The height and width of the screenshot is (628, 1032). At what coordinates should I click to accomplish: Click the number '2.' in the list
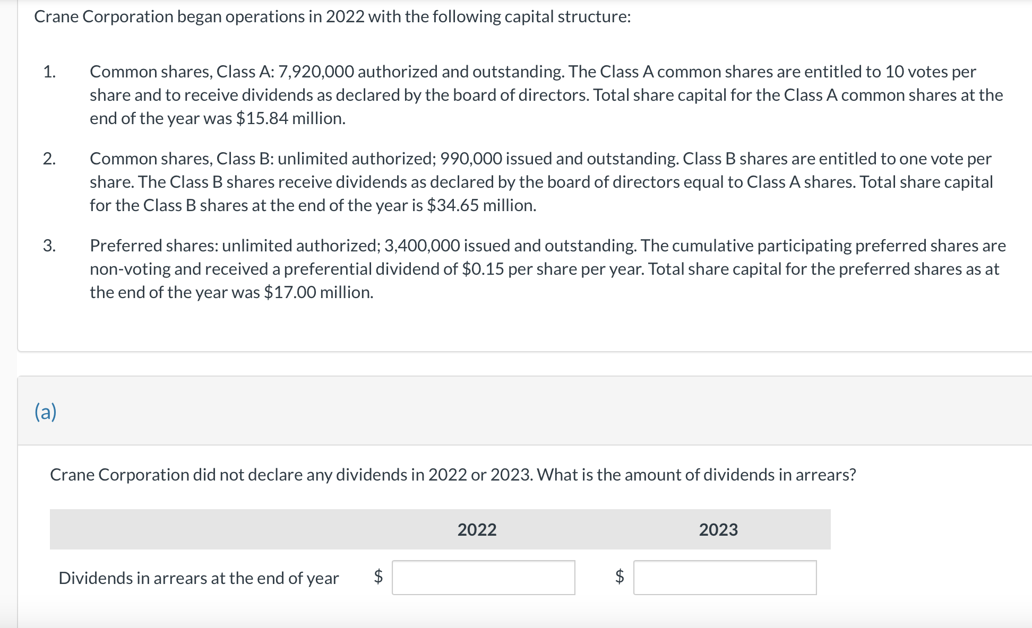pos(50,159)
